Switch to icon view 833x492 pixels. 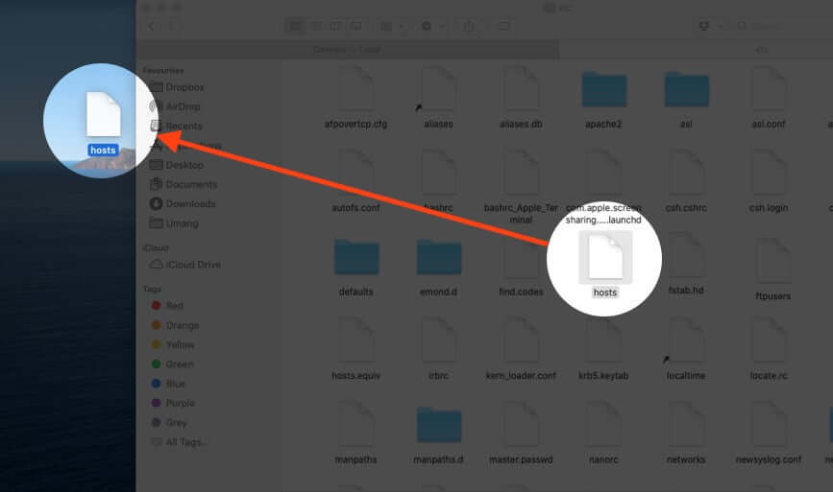pyautogui.click(x=295, y=26)
